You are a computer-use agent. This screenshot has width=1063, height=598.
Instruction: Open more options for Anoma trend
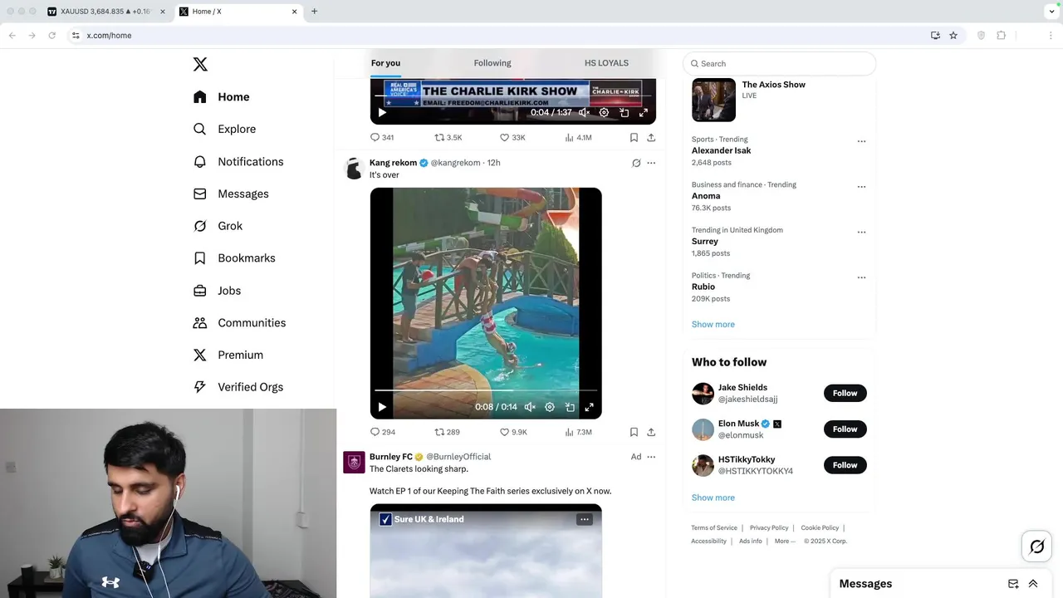[861, 187]
